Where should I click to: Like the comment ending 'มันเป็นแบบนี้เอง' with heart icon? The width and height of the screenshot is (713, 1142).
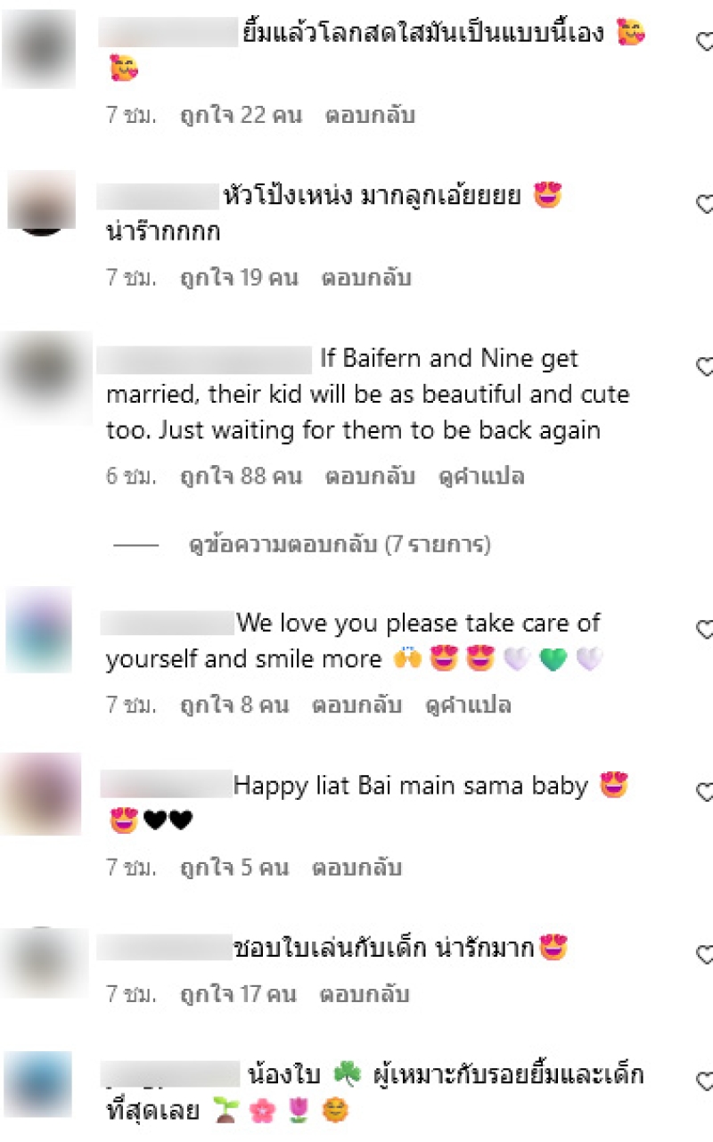pos(704,41)
